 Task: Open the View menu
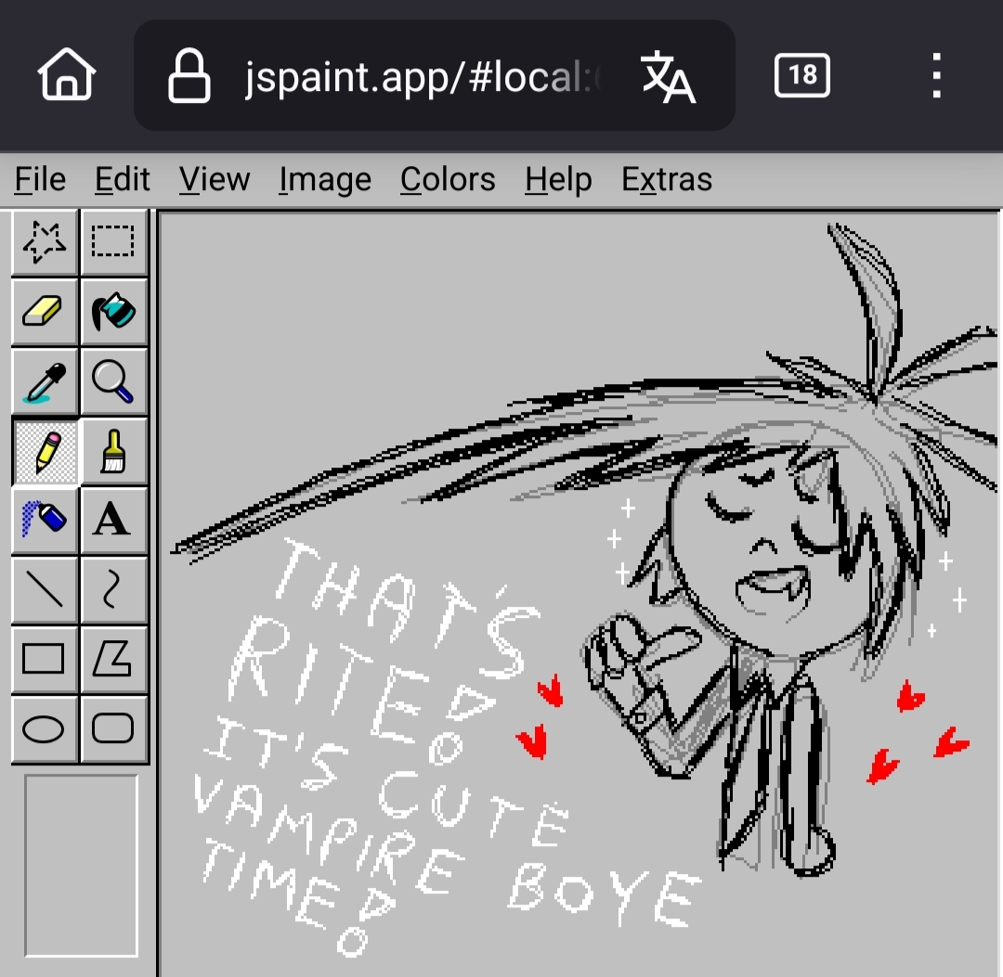click(215, 179)
